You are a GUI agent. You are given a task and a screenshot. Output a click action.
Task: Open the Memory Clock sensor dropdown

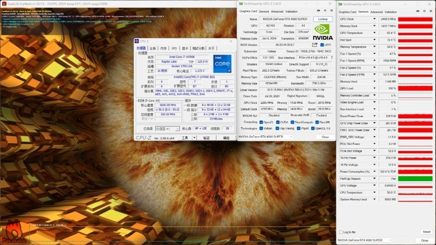[x=374, y=26]
